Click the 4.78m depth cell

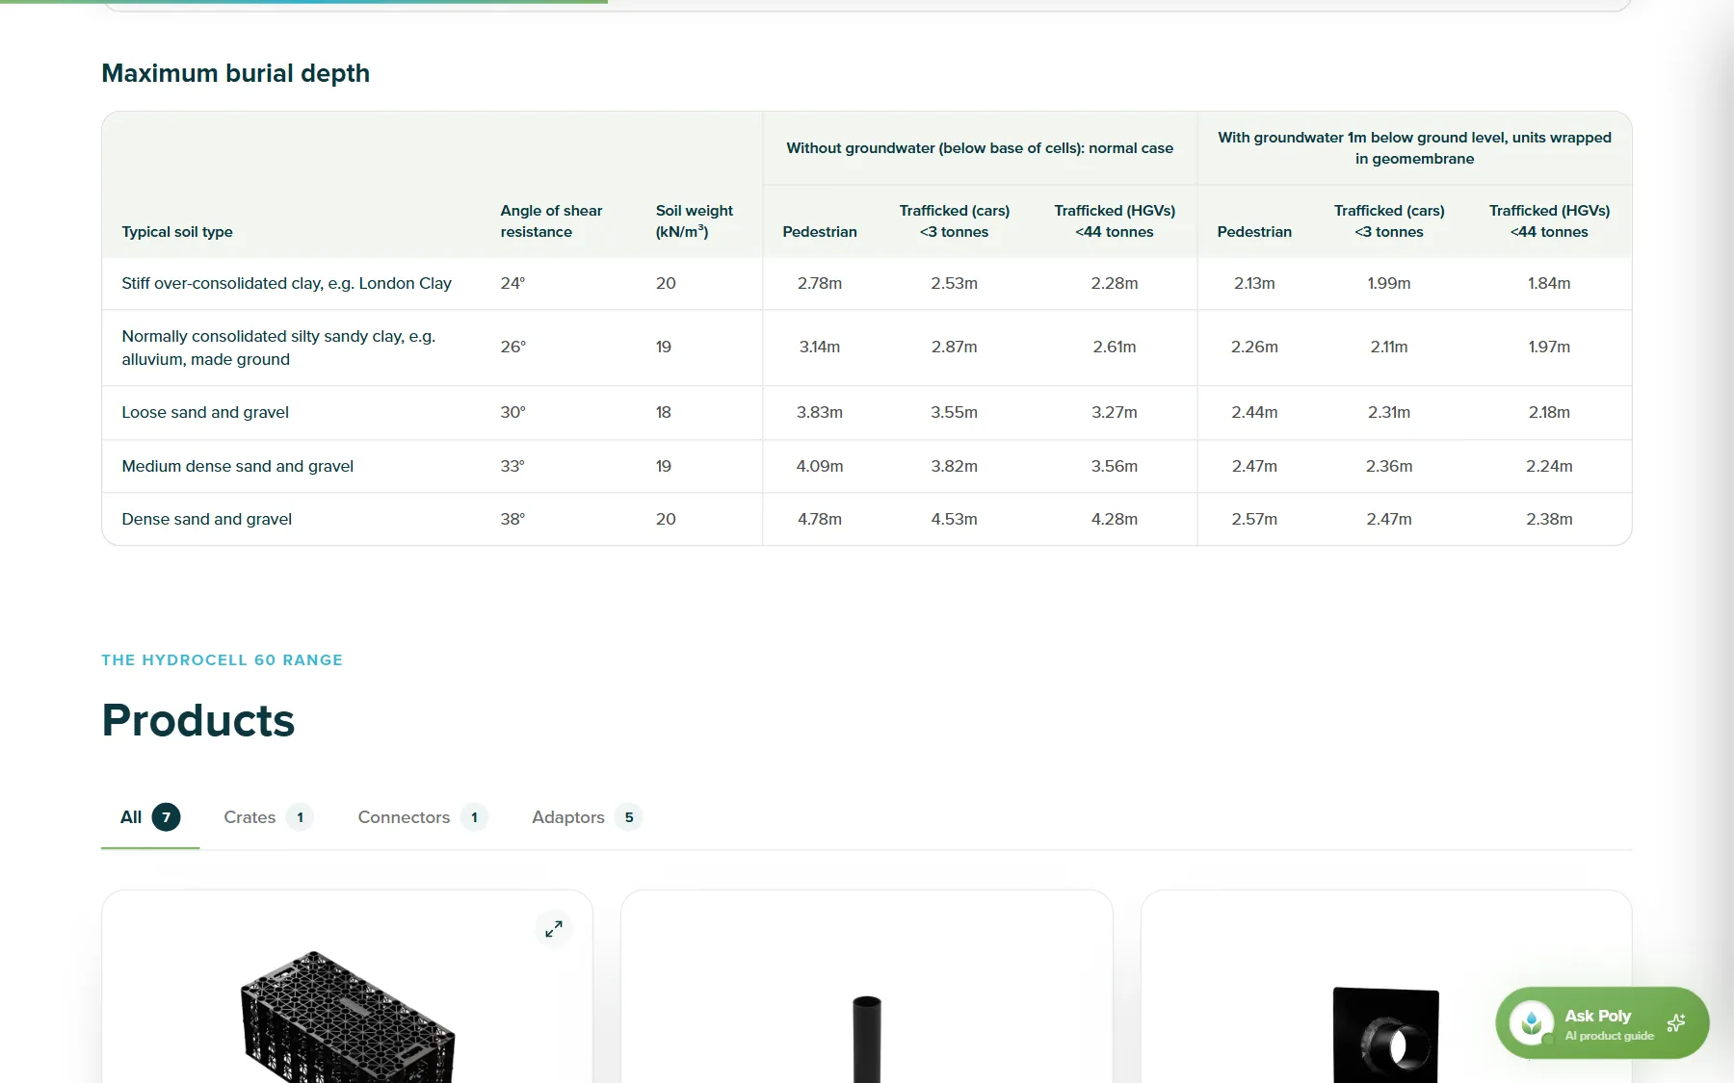click(x=820, y=519)
